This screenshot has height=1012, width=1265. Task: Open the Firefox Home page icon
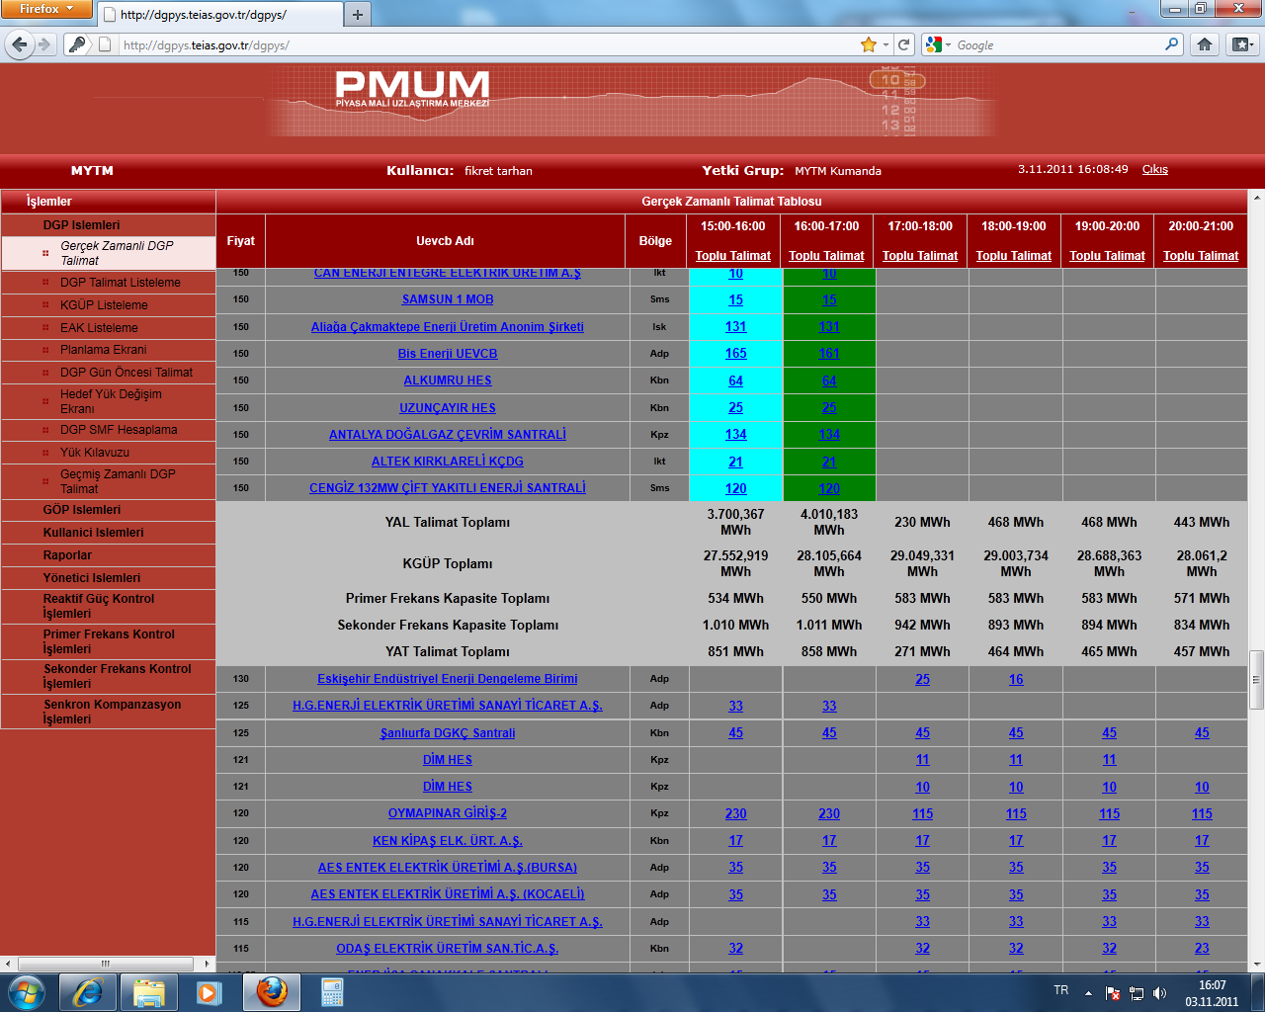[1205, 44]
